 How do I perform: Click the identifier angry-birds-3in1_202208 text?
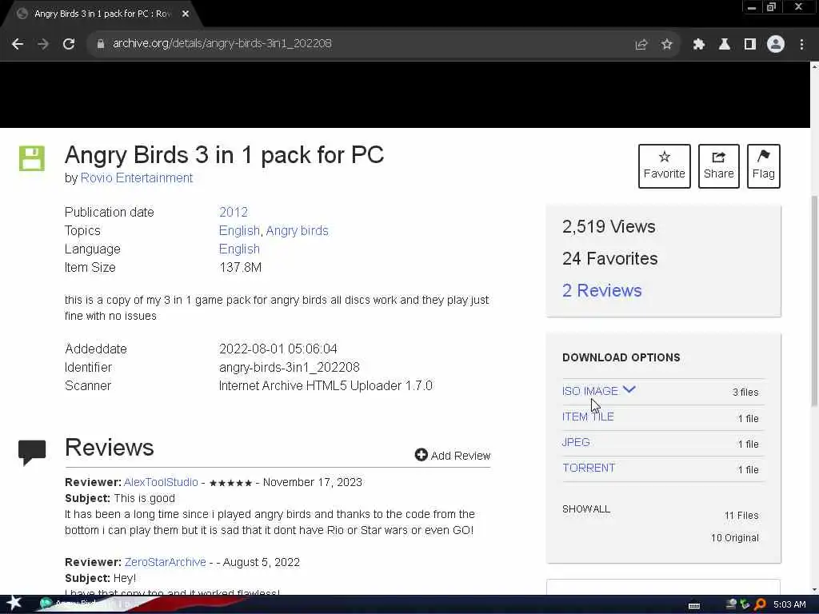pyautogui.click(x=290, y=368)
